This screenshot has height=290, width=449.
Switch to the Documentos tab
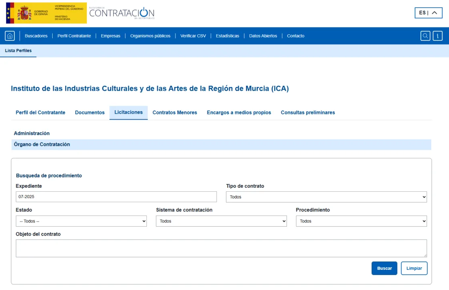pyautogui.click(x=90, y=112)
